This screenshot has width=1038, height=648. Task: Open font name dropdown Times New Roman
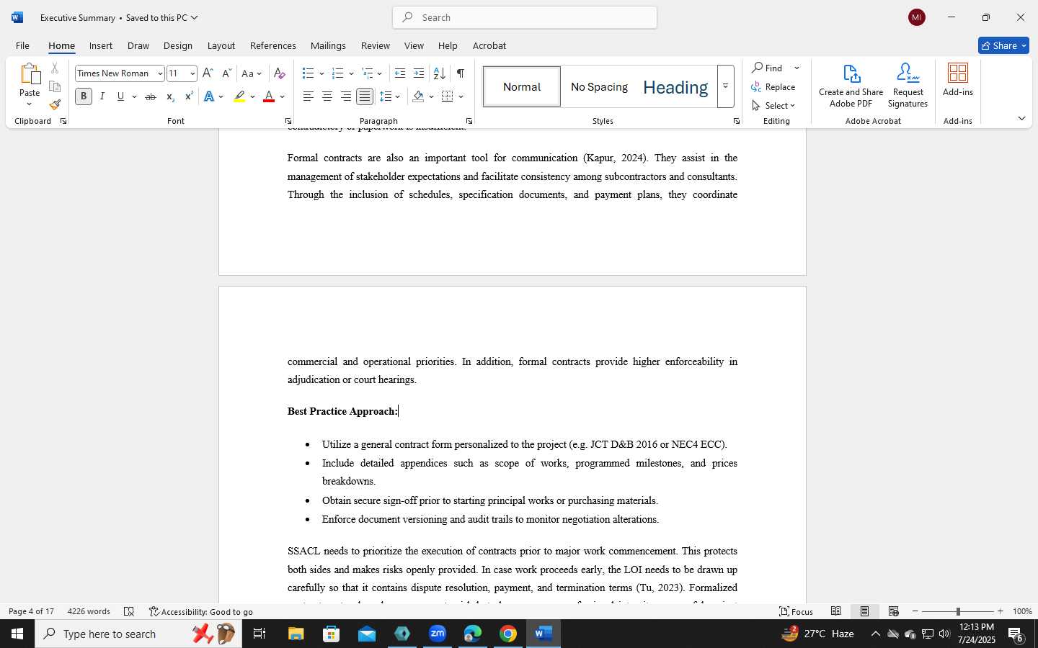coord(160,73)
